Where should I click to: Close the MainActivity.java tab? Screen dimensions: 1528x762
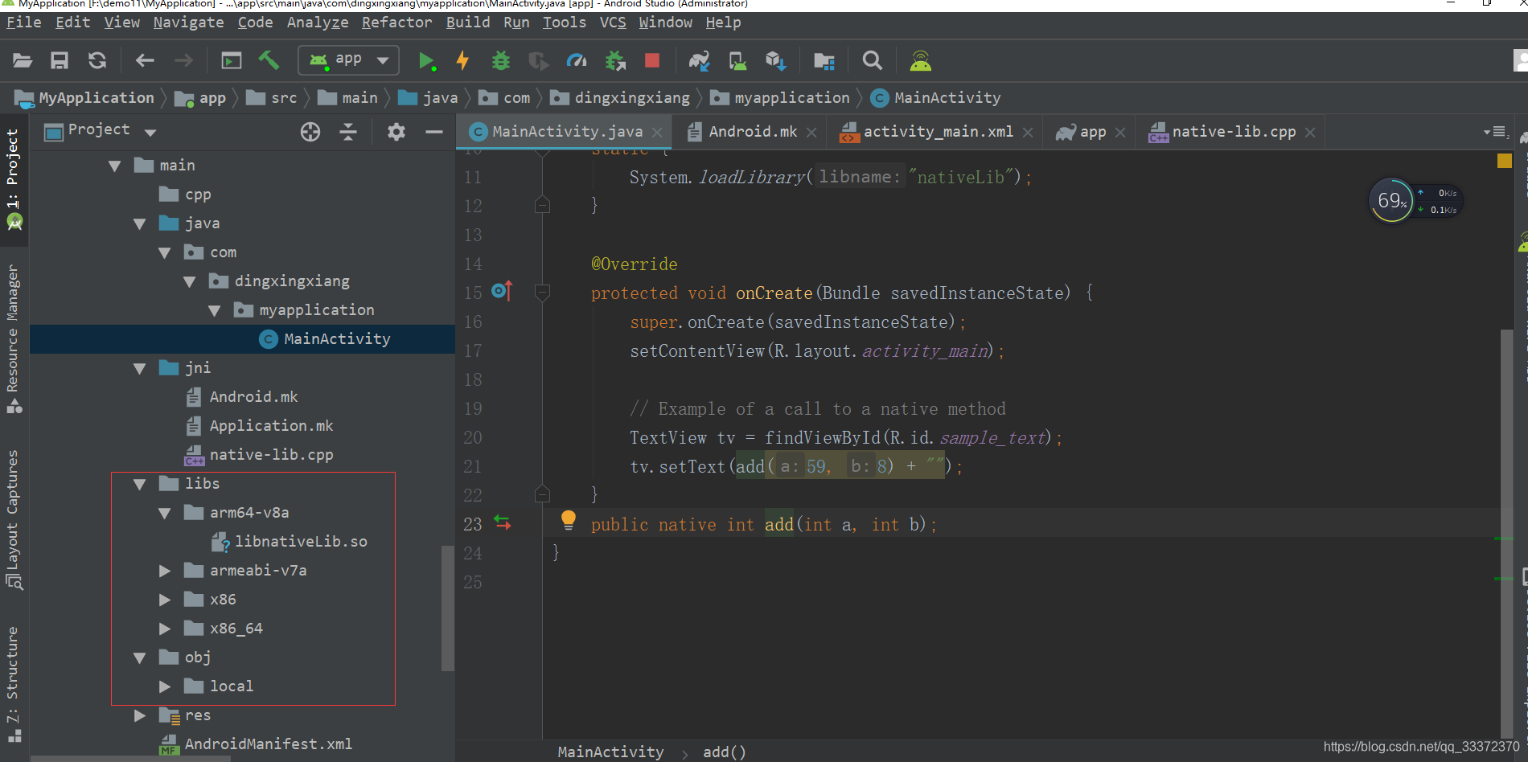[657, 133]
